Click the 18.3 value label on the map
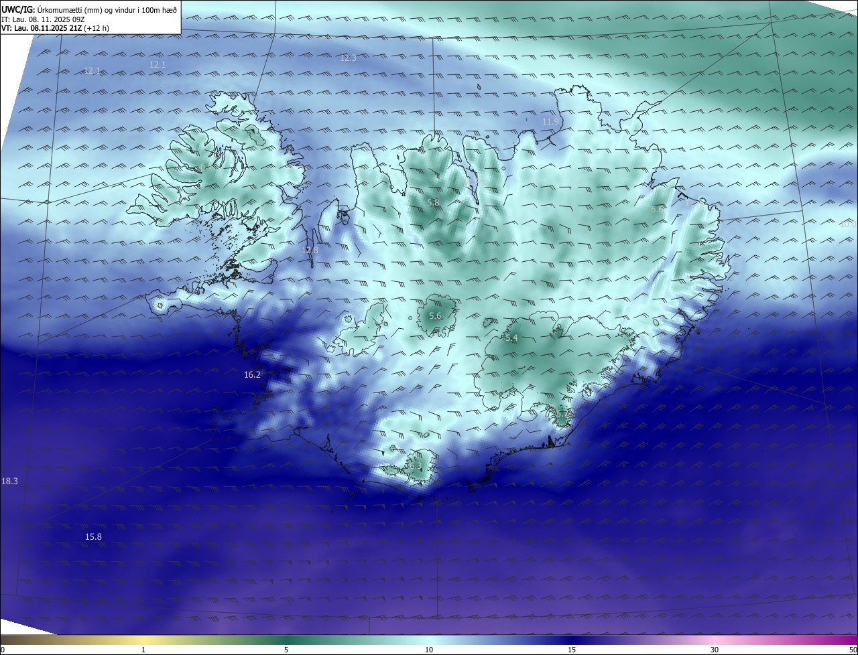Image resolution: width=858 pixels, height=655 pixels. pos(9,481)
